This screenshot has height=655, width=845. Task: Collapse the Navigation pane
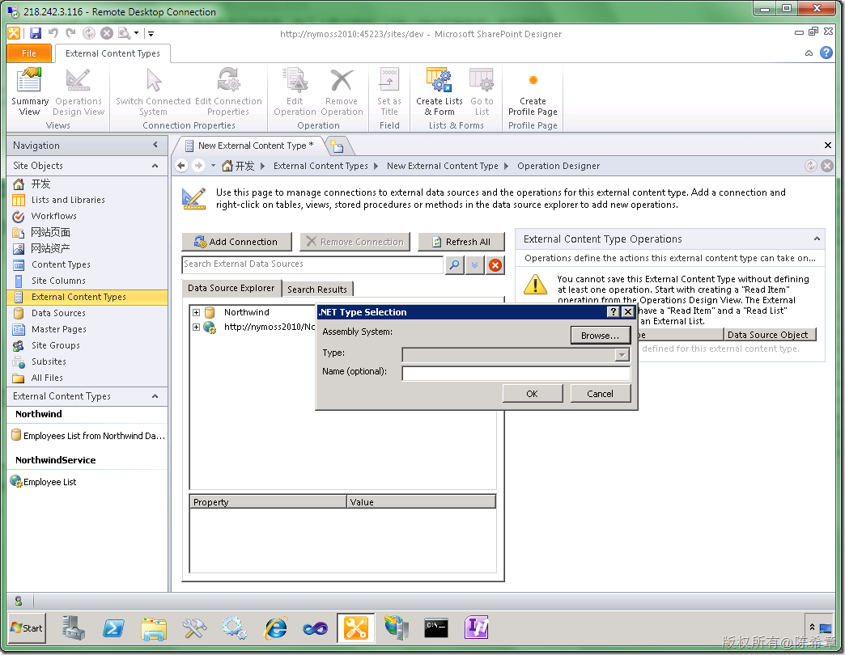155,145
